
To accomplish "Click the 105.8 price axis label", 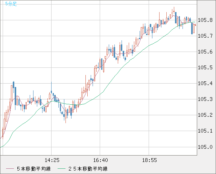I will pyautogui.click(x=205, y=20).
